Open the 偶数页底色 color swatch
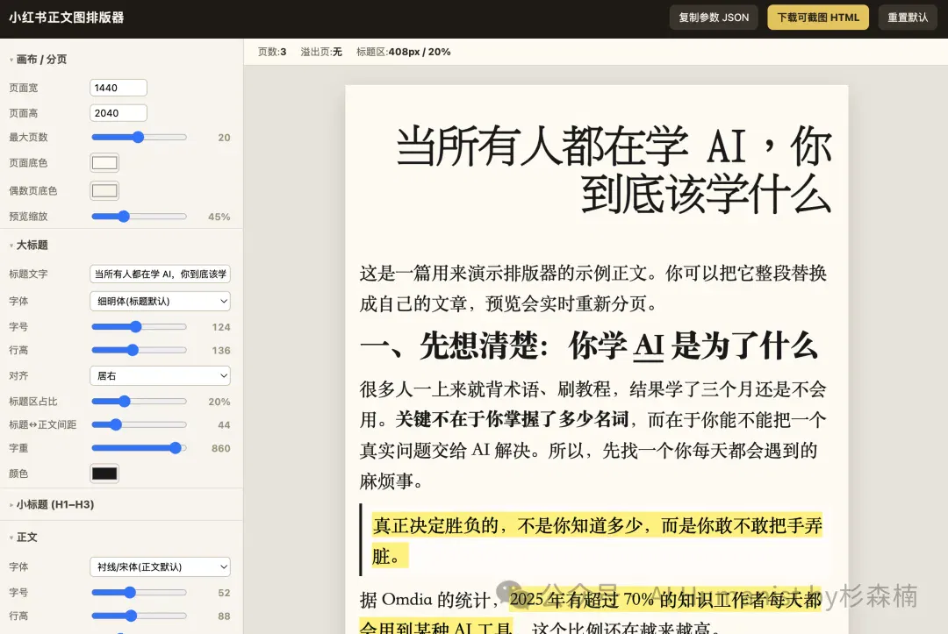The image size is (948, 634). (104, 191)
